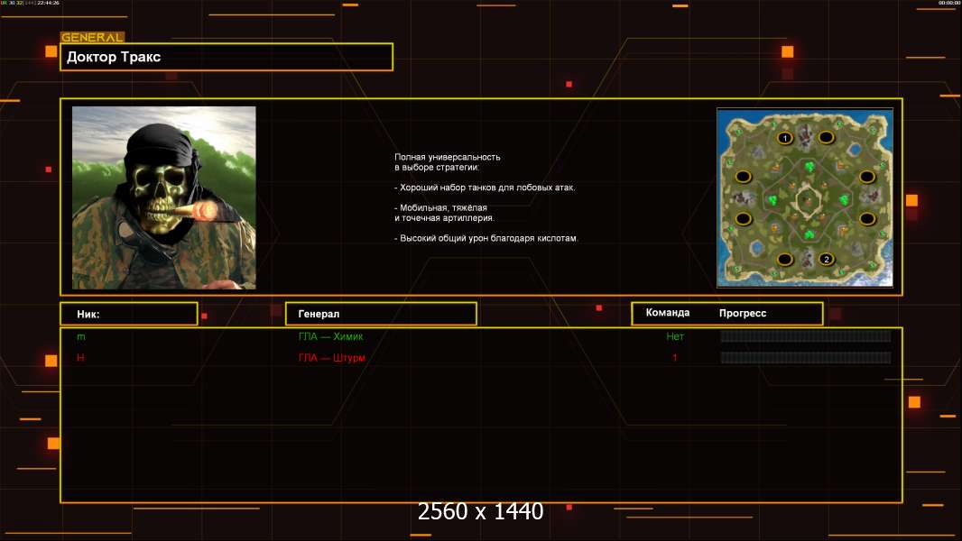Click team value Нет for player m
Image resolution: width=962 pixels, height=541 pixels.
pos(675,336)
